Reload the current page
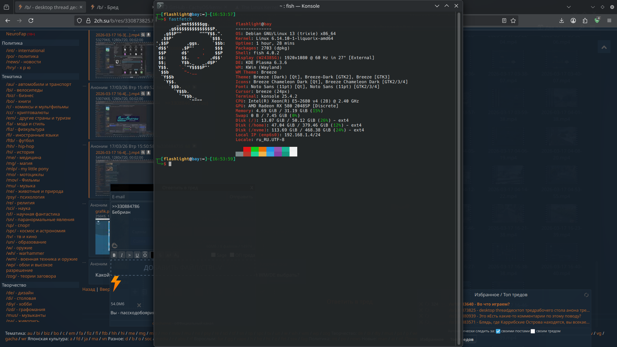Viewport: 617px width, 347px height. (x=31, y=21)
